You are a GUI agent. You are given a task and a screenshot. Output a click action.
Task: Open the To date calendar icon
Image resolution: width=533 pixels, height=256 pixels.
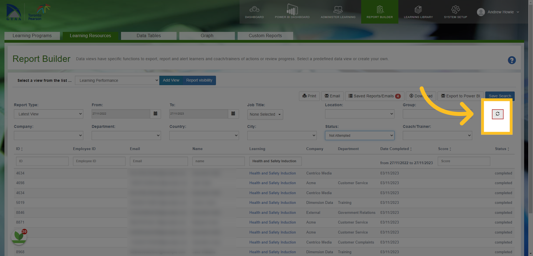(x=233, y=114)
